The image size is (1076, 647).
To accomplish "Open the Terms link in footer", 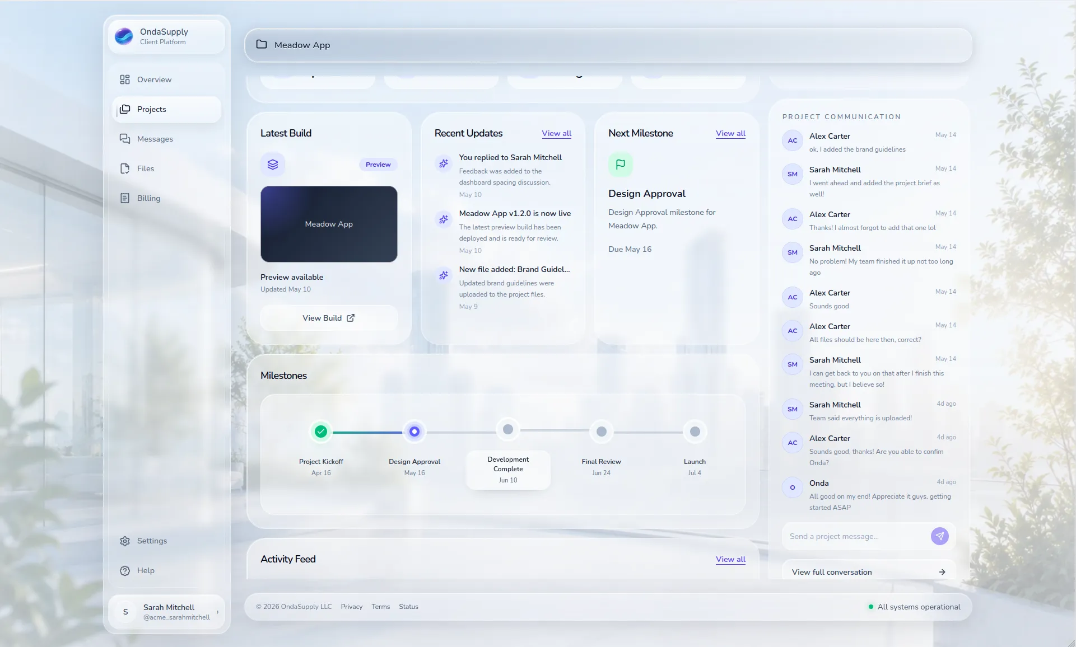I will click(381, 607).
